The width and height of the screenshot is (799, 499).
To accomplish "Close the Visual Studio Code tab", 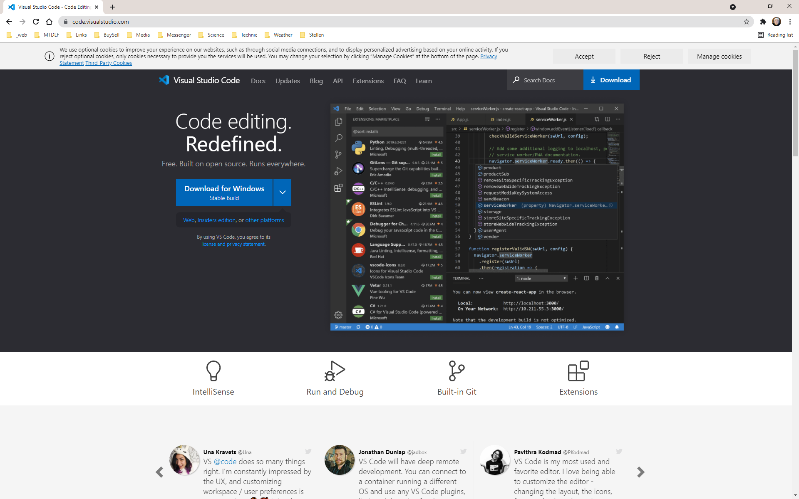I will (97, 7).
